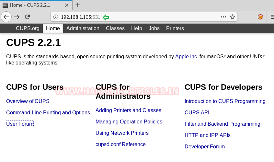Reload the CUPS page
The height and width of the screenshot is (162, 274).
(28, 17)
